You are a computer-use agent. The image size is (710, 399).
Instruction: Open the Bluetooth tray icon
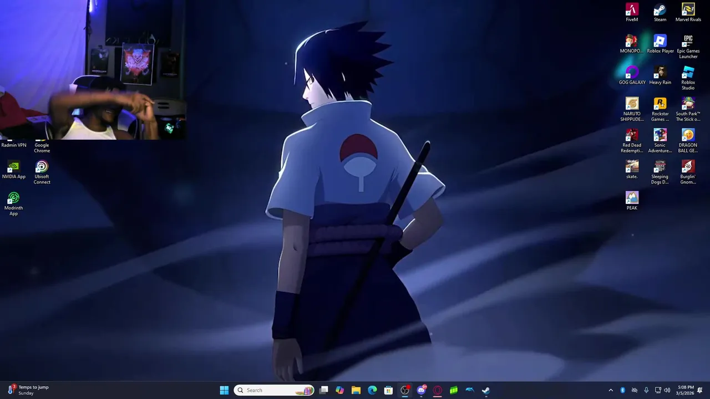point(622,390)
